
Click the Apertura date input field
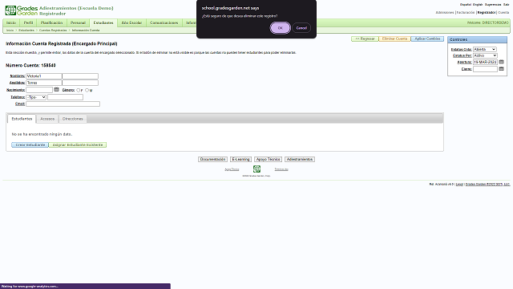tap(485, 62)
